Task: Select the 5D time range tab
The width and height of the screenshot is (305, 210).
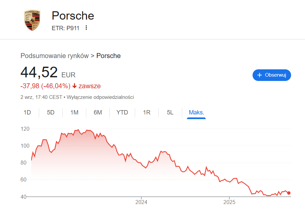Action: (51, 112)
